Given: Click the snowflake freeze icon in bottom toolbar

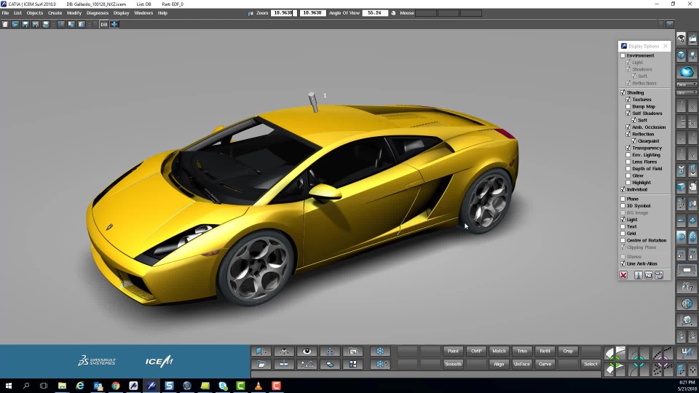Looking at the screenshot, I should tap(379, 352).
